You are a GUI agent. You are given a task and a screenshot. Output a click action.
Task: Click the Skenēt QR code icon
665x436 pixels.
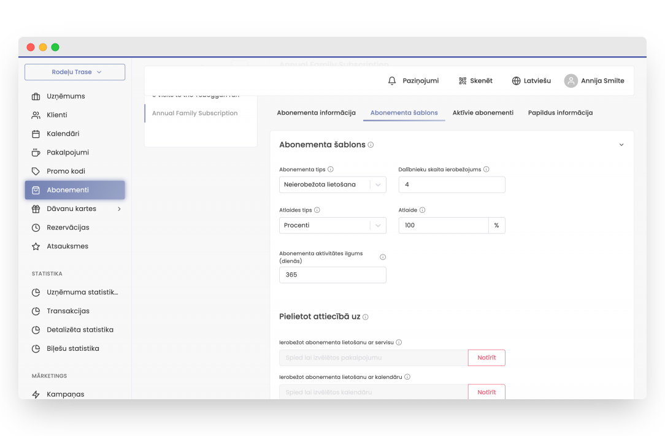(463, 81)
